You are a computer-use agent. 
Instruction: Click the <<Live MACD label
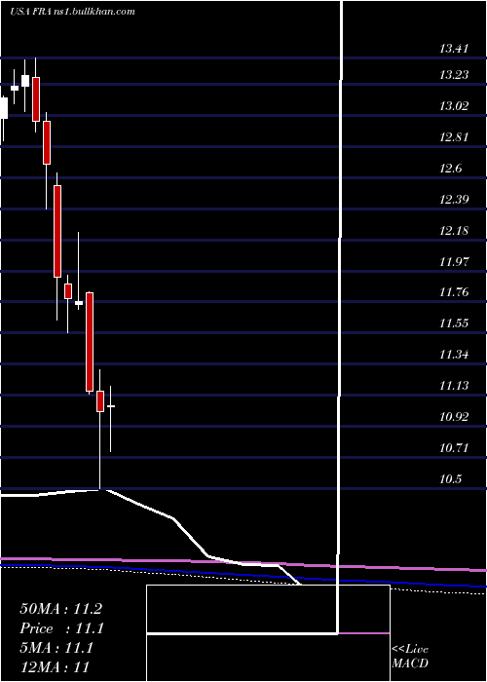pos(410,657)
